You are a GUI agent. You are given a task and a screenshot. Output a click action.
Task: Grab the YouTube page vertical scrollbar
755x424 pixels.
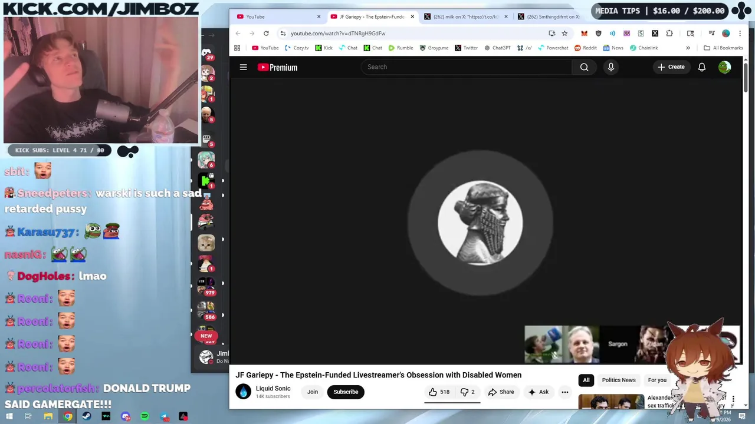click(746, 77)
